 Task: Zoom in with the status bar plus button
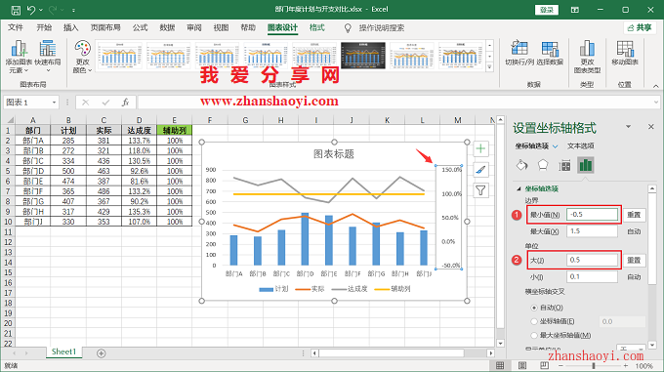tap(626, 365)
